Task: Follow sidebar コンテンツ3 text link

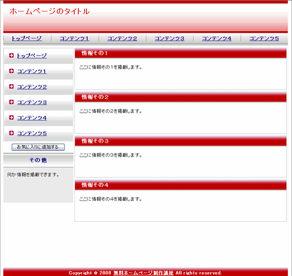Action: point(32,102)
